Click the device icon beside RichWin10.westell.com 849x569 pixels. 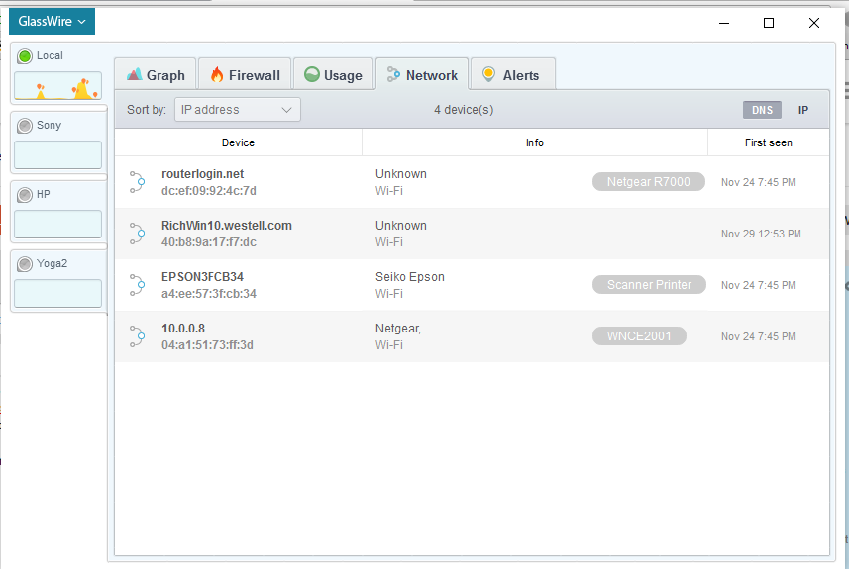click(137, 234)
